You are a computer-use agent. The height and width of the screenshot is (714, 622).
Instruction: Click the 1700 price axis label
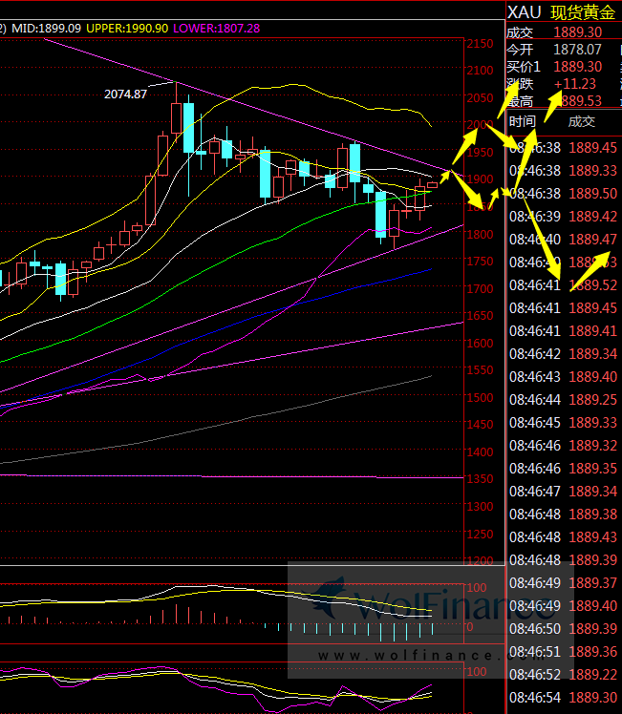[x=480, y=288]
